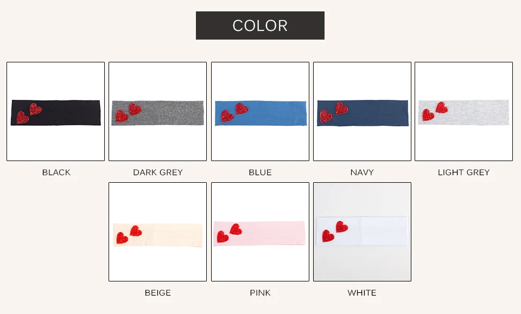Click the BLACK color label
Image resolution: width=521 pixels, height=314 pixels.
[56, 172]
